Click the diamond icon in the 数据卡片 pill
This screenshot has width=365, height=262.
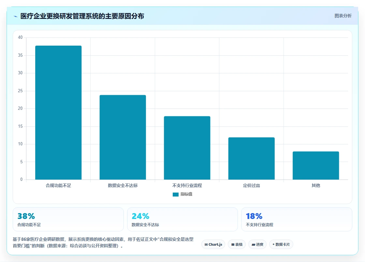point(273,244)
